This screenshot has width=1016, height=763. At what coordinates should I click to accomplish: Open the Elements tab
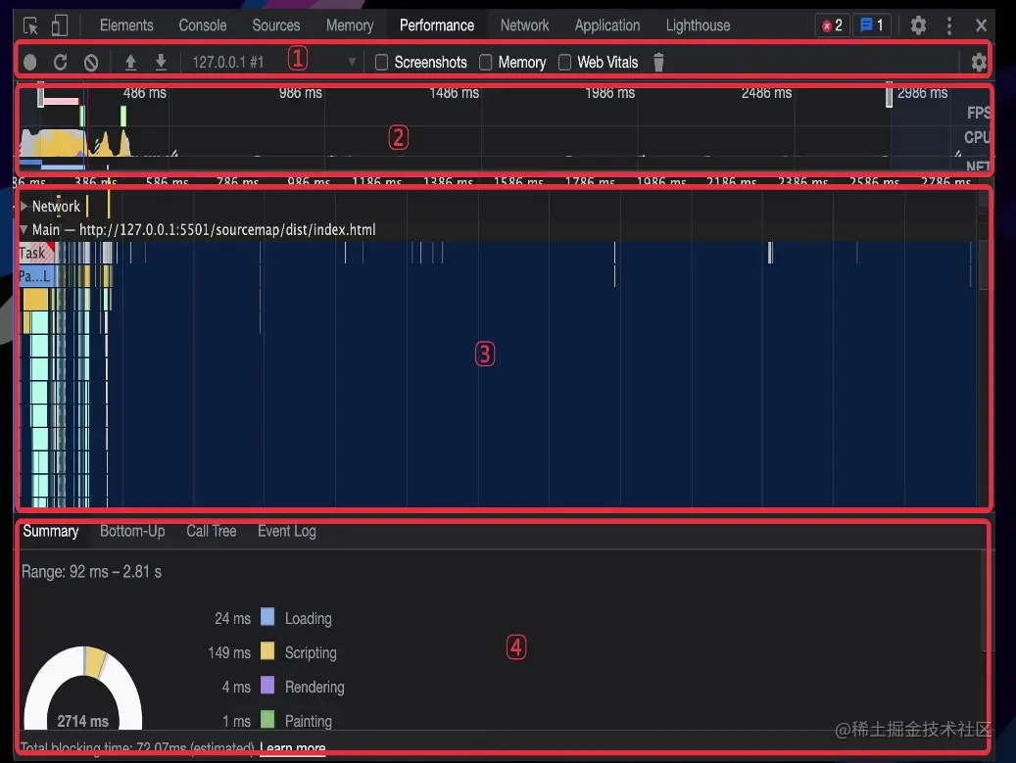pos(126,25)
